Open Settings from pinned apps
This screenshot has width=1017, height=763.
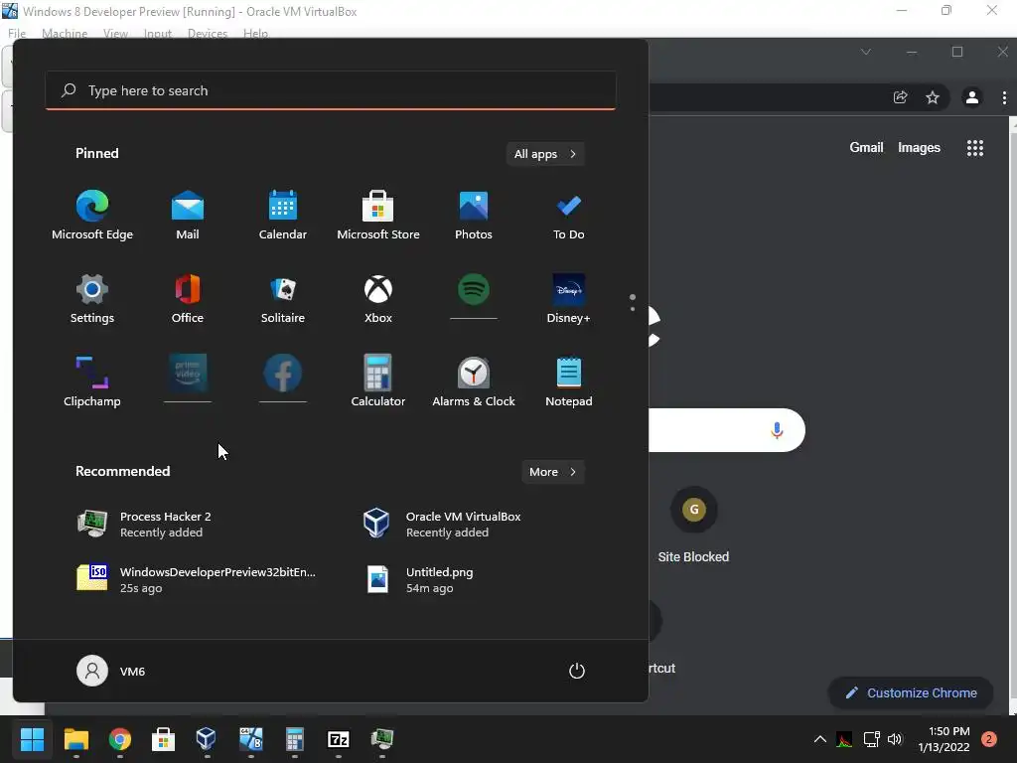tap(92, 298)
